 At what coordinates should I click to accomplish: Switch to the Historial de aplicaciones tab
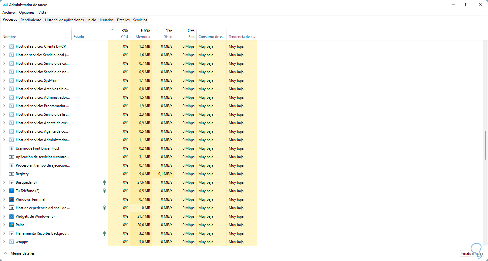point(64,20)
